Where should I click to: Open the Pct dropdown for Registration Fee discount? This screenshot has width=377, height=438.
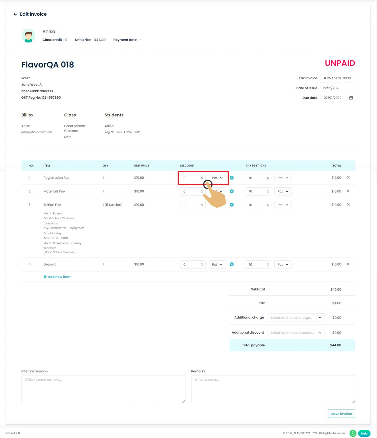(217, 178)
